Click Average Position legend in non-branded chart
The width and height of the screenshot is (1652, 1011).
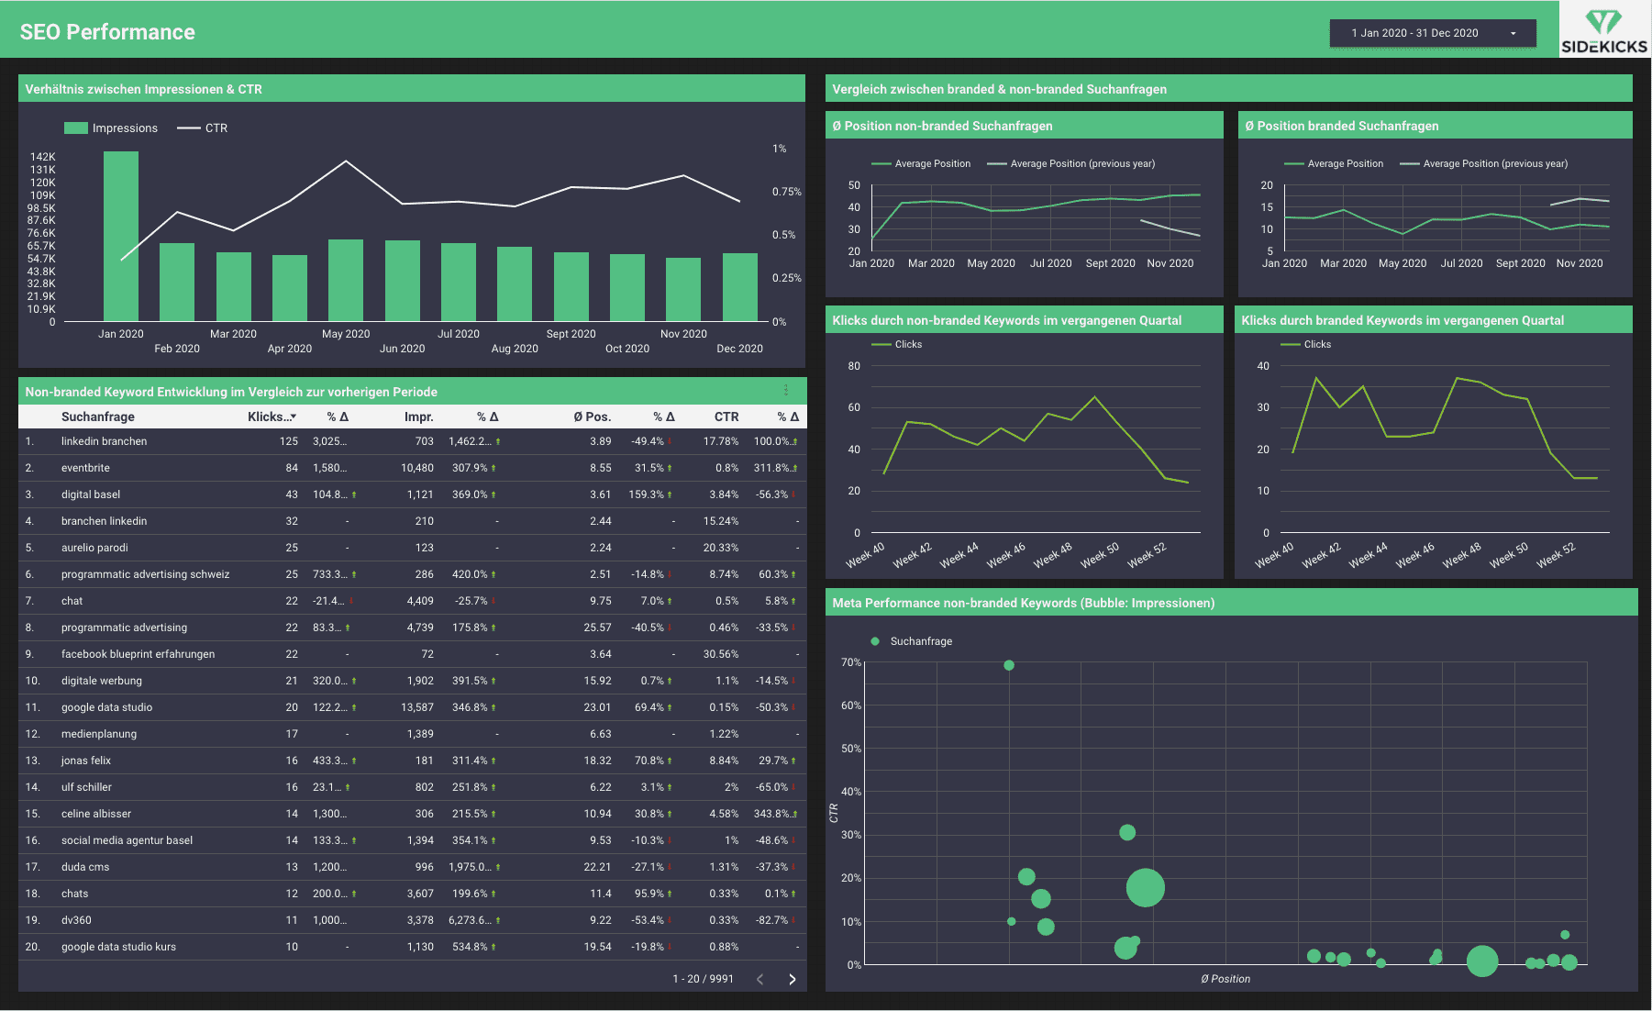[921, 163]
